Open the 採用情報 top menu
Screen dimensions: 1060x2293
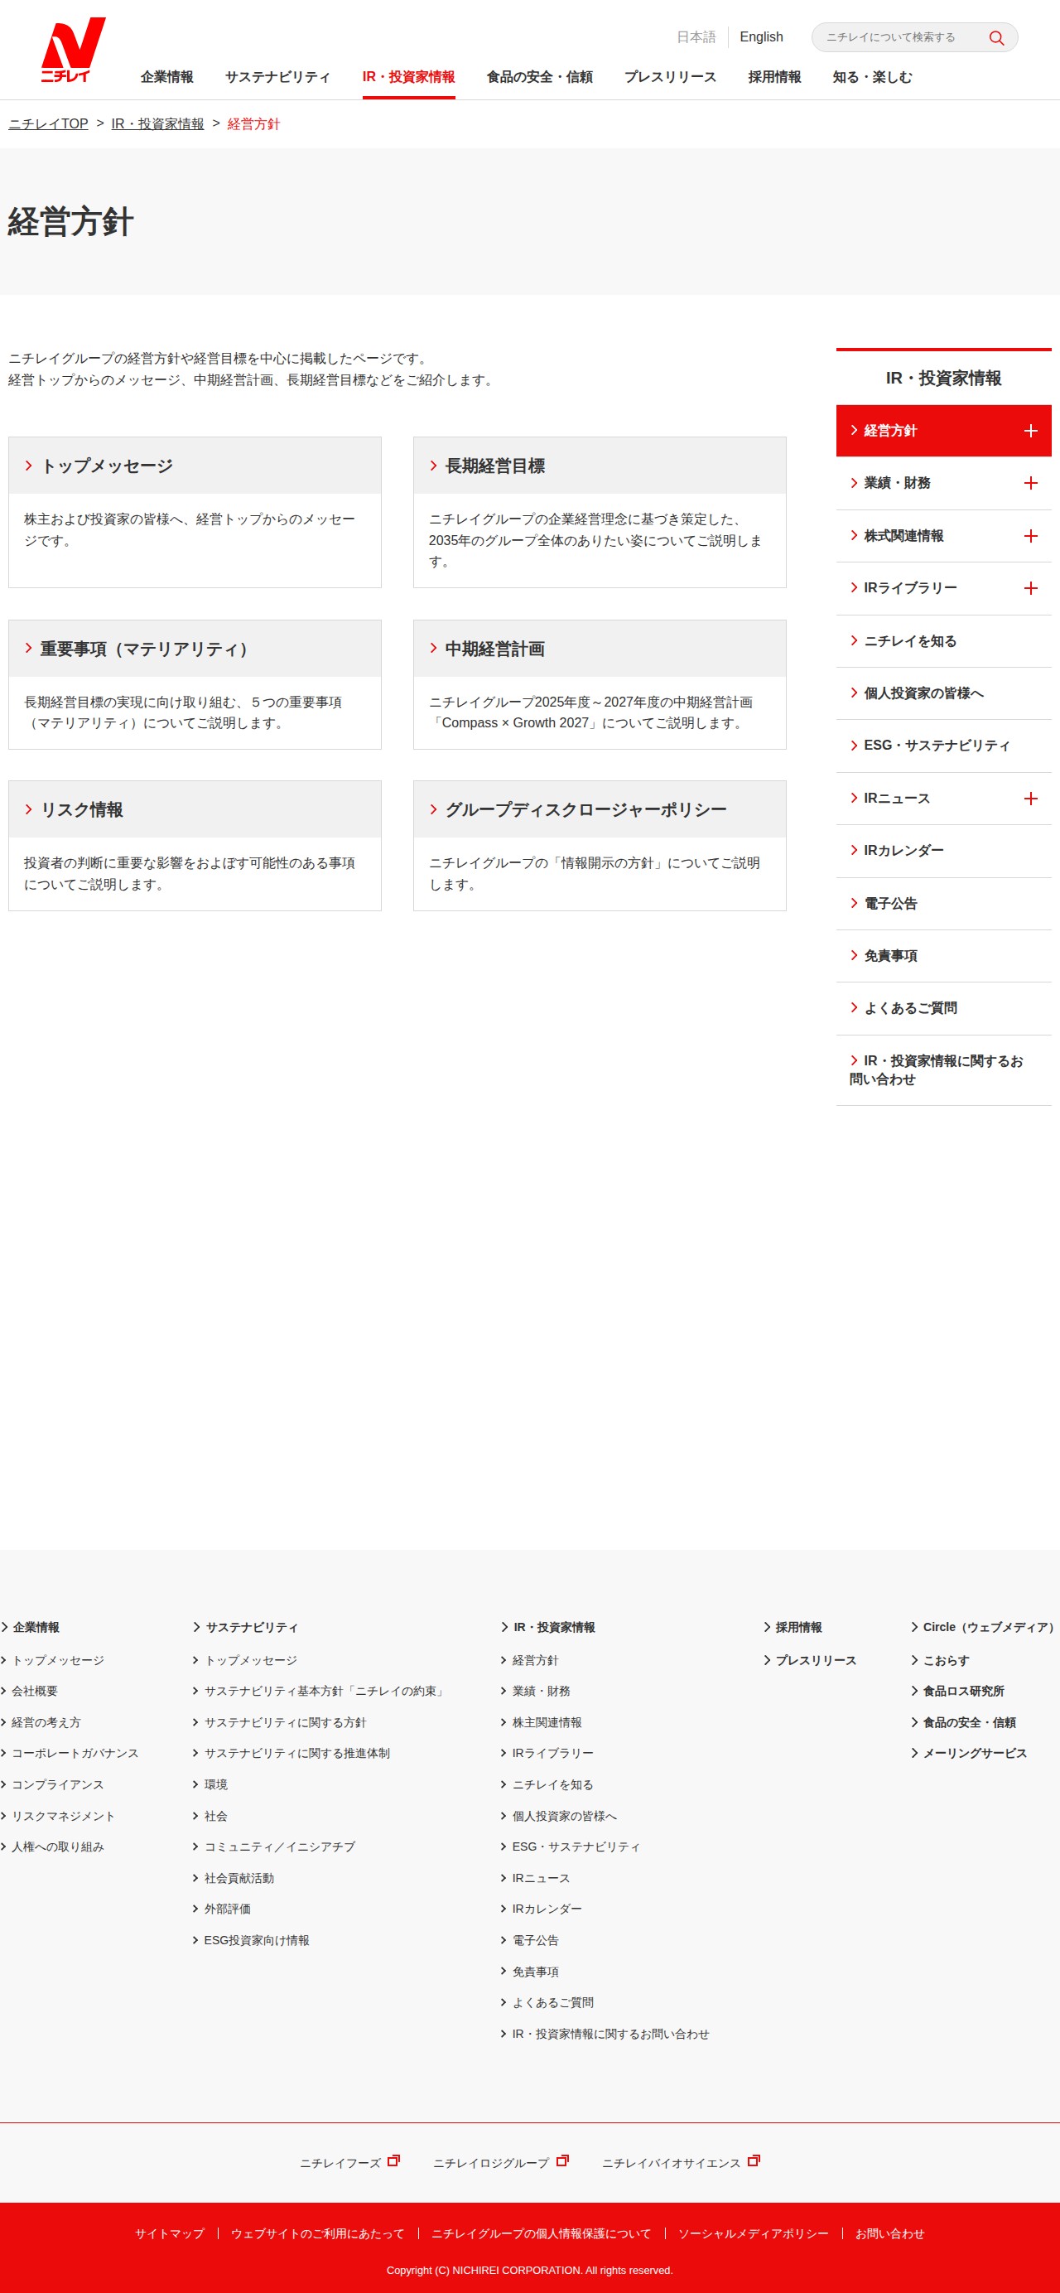click(x=774, y=76)
